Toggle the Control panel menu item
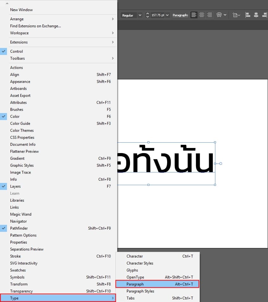This screenshot has width=268, height=302. pyautogui.click(x=58, y=51)
